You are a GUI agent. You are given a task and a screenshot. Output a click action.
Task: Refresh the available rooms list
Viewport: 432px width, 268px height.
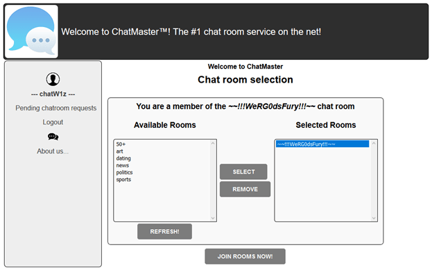pos(165,231)
